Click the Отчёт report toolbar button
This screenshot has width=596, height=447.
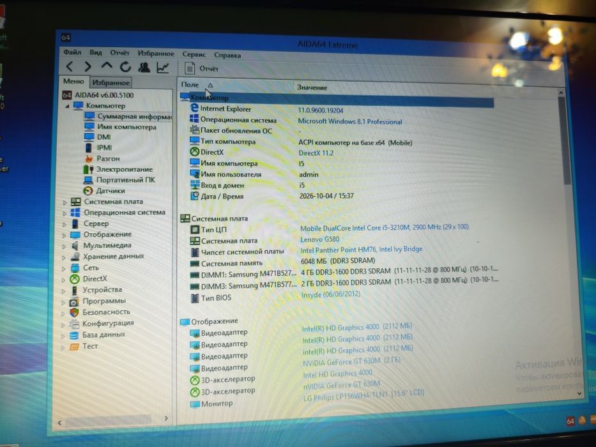pos(202,68)
